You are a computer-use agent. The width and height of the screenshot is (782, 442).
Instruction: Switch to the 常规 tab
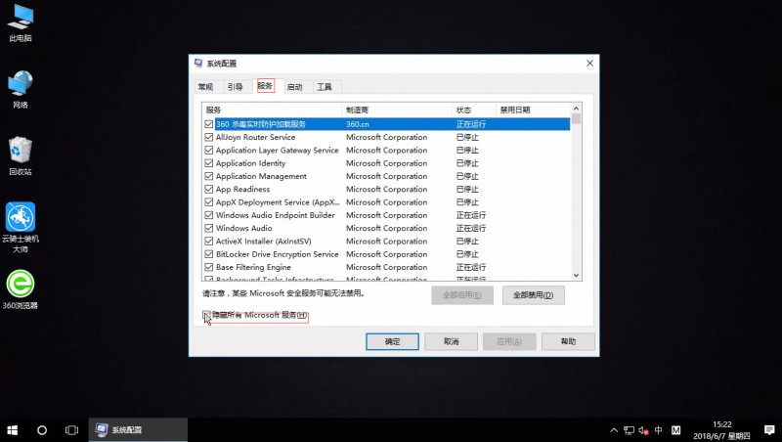pos(205,87)
